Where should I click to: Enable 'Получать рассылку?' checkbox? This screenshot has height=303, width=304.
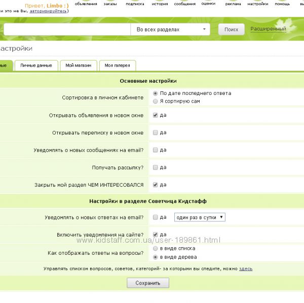(156, 167)
